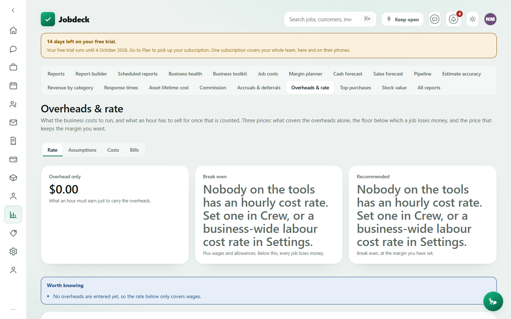Image resolution: width=511 pixels, height=319 pixels.
Task: Click the Overheads & rate page heading
Action: point(82,108)
